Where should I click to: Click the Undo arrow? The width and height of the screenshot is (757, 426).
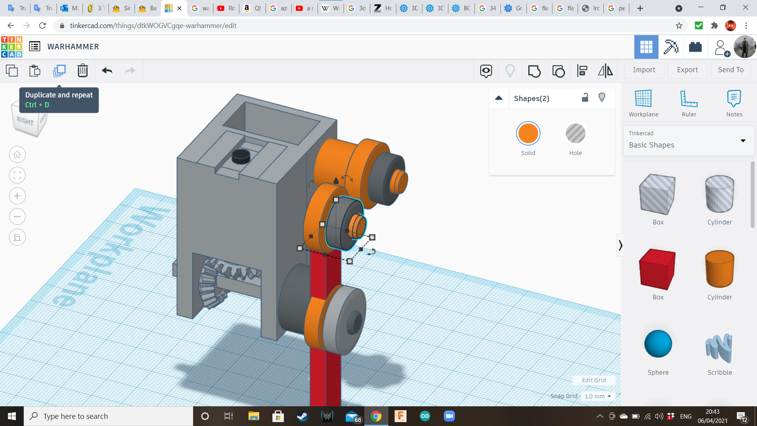pyautogui.click(x=107, y=71)
